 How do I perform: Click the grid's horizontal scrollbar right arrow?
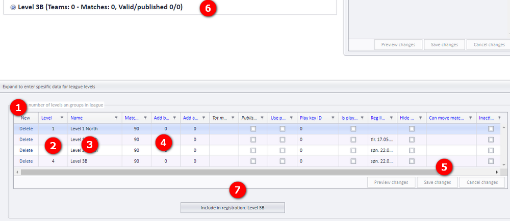coord(497,172)
